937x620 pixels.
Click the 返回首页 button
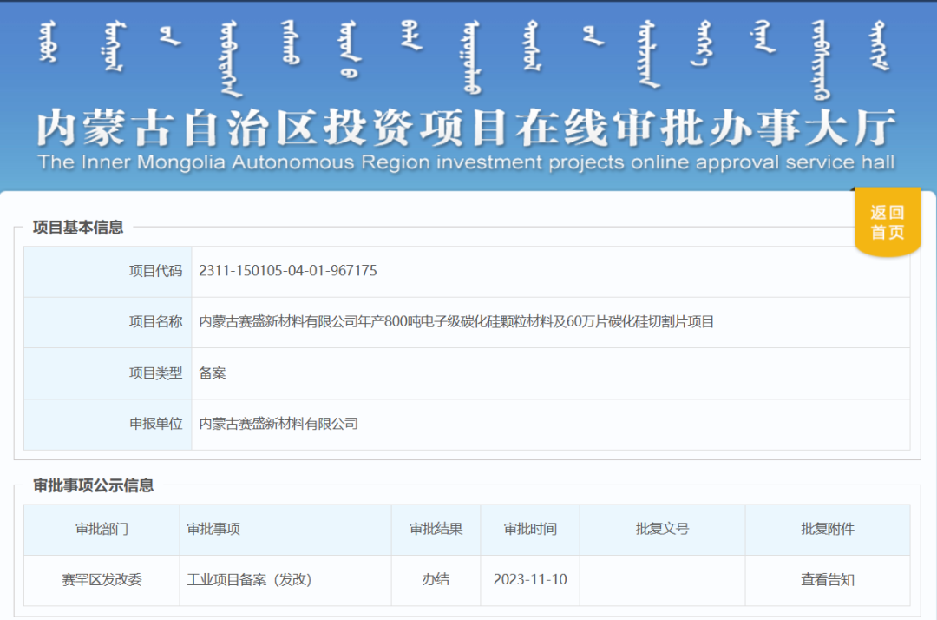888,222
